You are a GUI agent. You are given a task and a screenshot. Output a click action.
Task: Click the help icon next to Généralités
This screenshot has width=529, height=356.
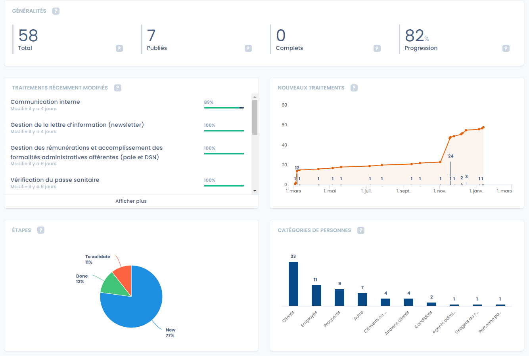coord(56,11)
